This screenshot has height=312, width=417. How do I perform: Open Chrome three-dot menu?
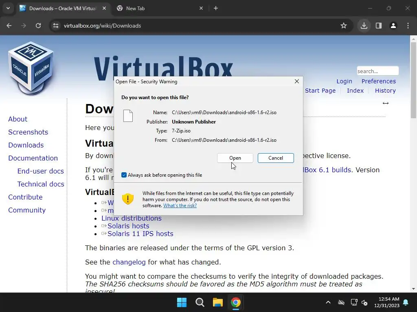pyautogui.click(x=408, y=26)
